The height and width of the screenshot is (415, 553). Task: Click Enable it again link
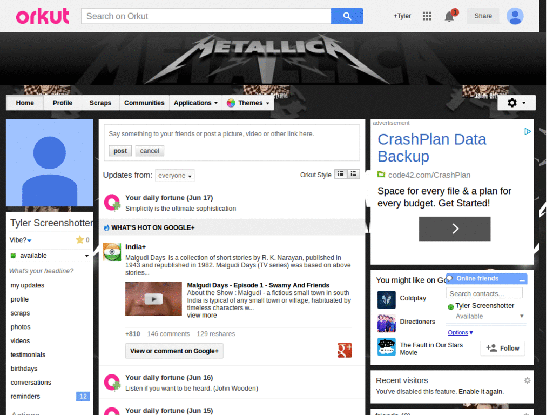click(480, 391)
